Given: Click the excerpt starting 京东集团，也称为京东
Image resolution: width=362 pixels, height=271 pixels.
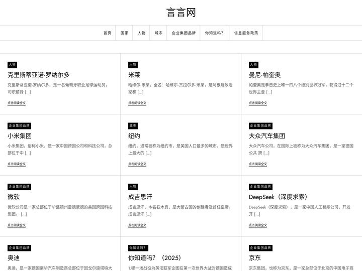Looking at the screenshot, I should tap(301, 268).
